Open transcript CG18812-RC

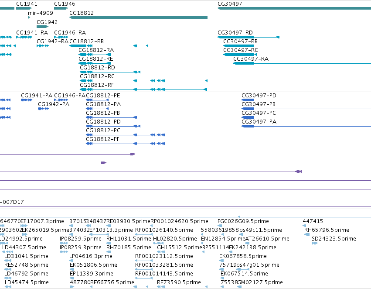pos(97,76)
